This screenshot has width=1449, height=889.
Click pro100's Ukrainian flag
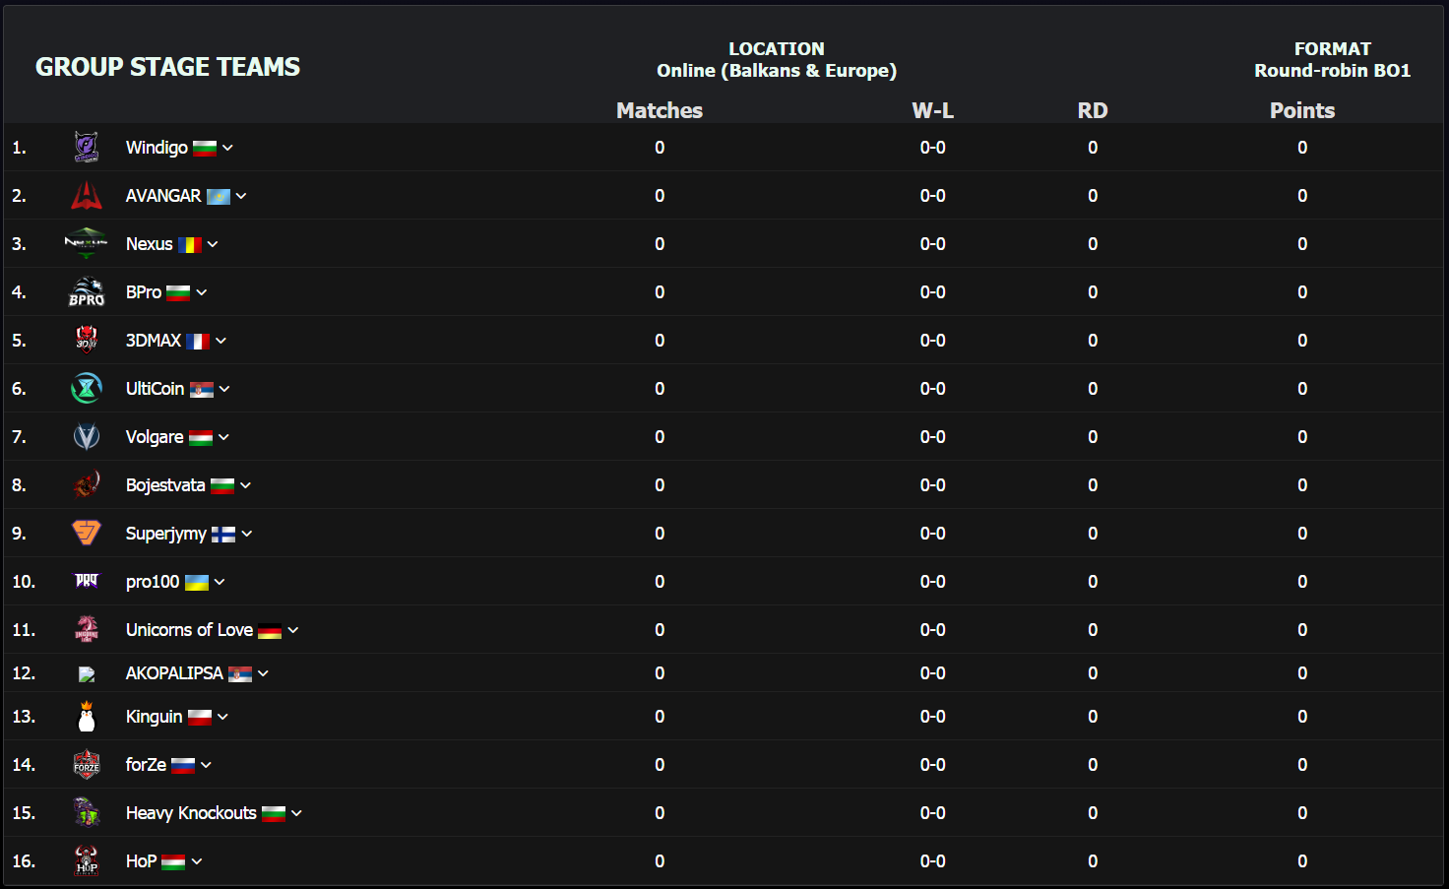[197, 583]
